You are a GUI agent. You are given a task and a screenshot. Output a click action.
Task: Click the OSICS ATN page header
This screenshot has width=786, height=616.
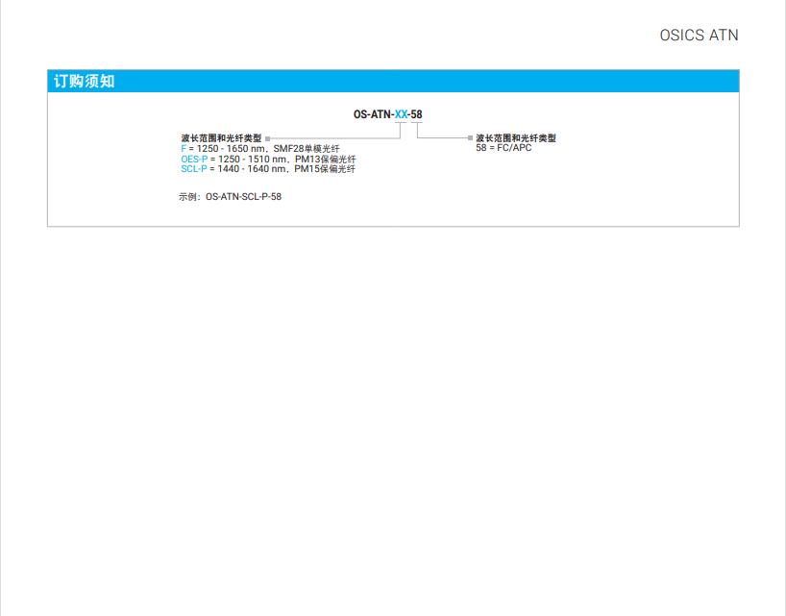click(699, 36)
